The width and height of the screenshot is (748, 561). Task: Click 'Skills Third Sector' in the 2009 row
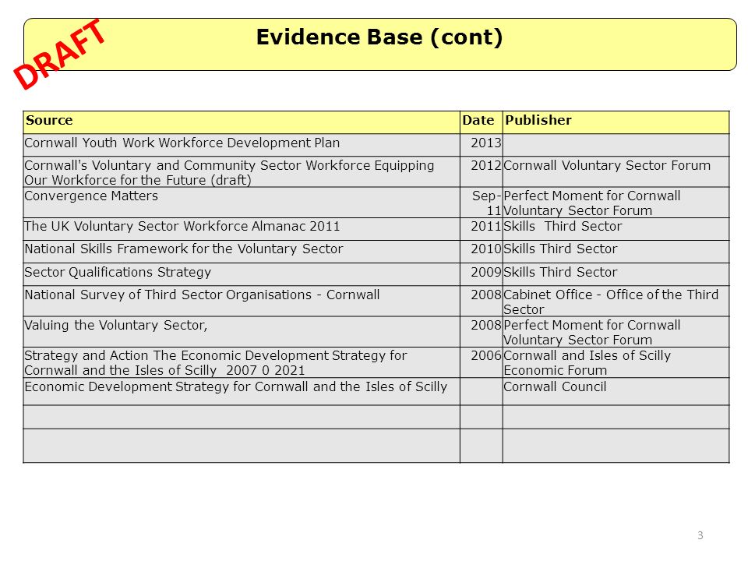tap(616, 274)
